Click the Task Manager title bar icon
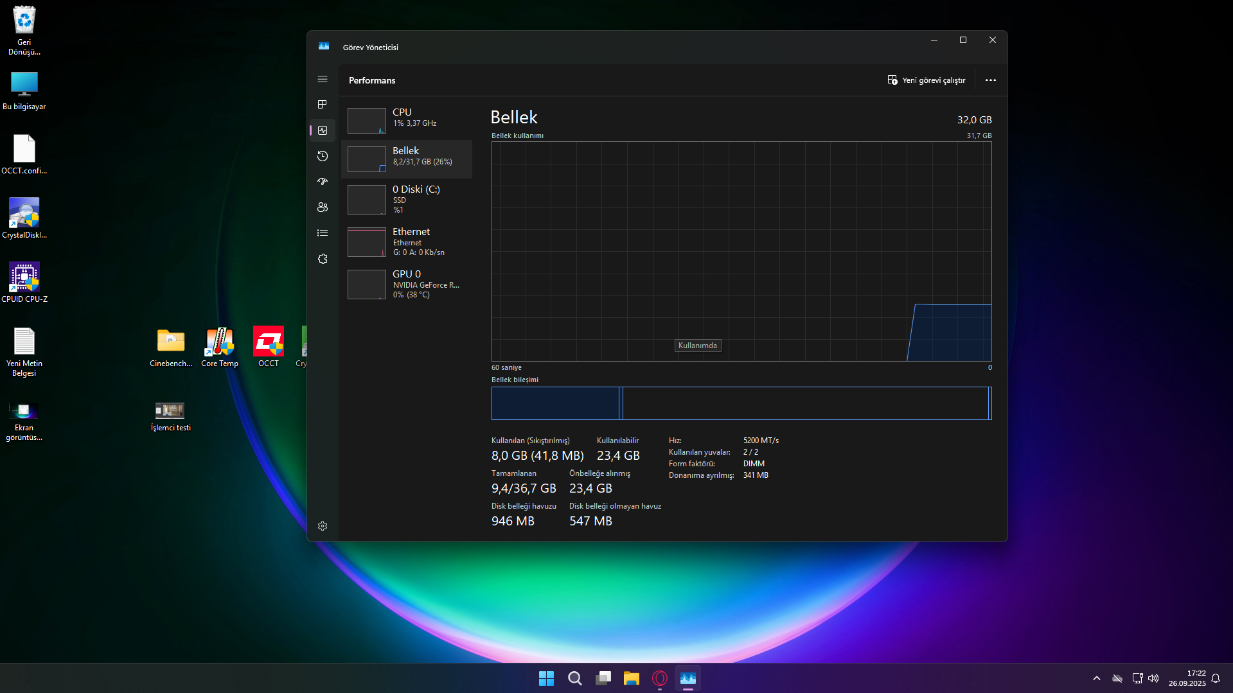 [x=324, y=47]
